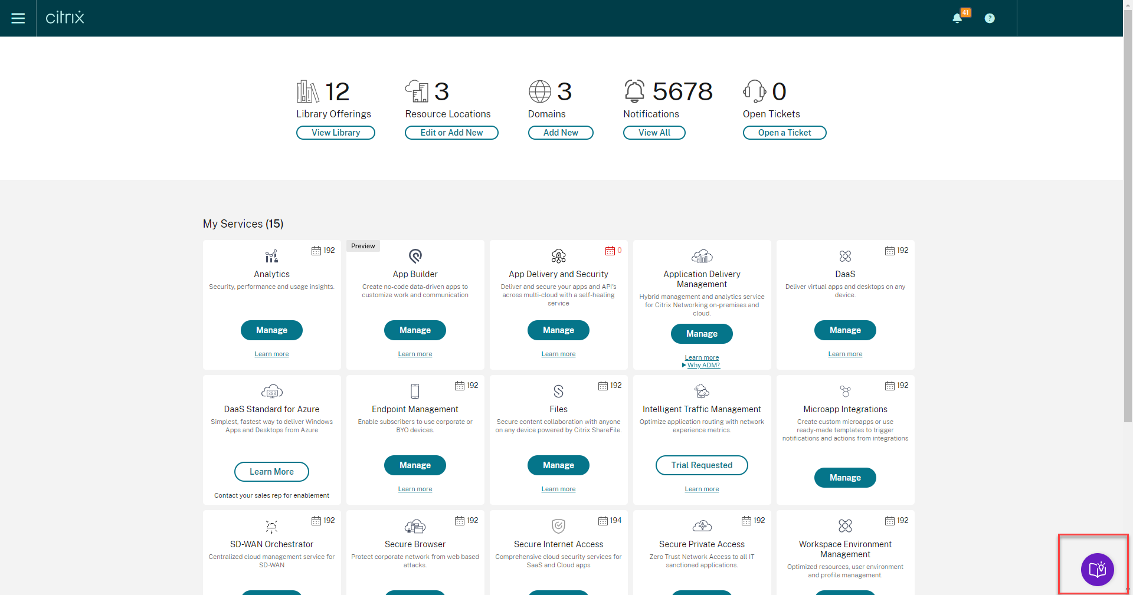
Task: Click the SD-WAN Orchestrator icon
Action: coord(271,526)
